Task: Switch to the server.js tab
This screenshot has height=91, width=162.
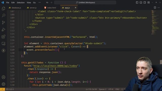Action: (x=32, y=8)
